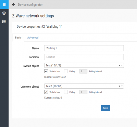Expand the Switch object dropdown arrow
Viewport: 137px width, 127px height.
click(122, 65)
